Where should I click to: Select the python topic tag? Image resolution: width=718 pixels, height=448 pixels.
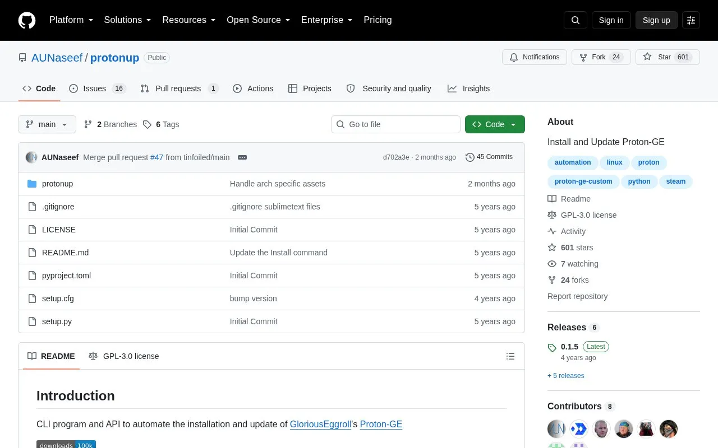pos(639,181)
